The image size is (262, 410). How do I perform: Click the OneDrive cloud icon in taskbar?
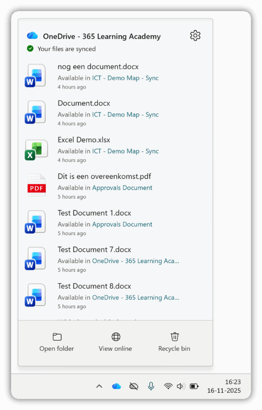[x=116, y=386]
